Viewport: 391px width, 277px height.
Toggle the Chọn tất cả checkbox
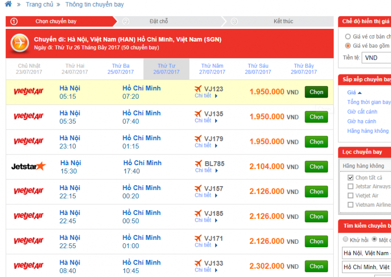(x=350, y=178)
